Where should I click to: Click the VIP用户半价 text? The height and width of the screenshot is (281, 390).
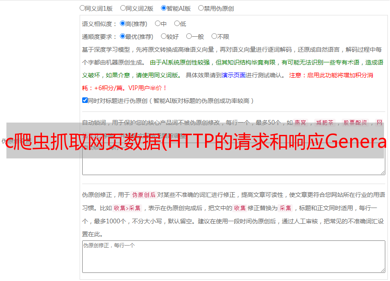coord(148,88)
